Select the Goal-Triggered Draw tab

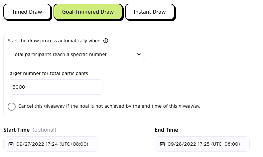point(88,12)
